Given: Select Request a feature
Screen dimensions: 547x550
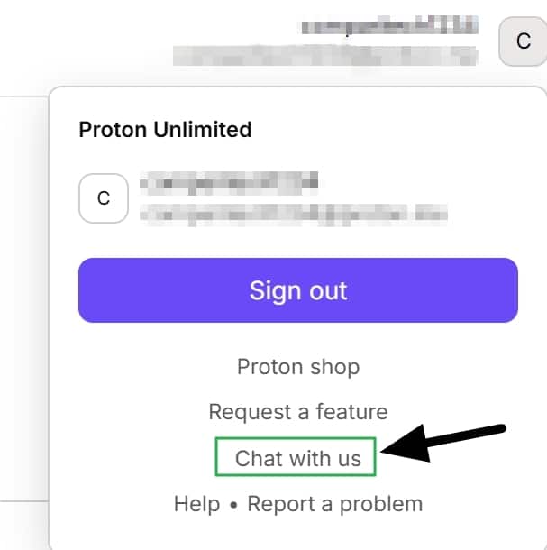Looking at the screenshot, I should 298,411.
